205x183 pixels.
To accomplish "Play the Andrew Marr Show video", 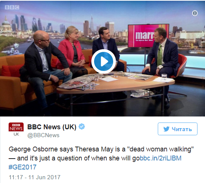I will [x=103, y=61].
